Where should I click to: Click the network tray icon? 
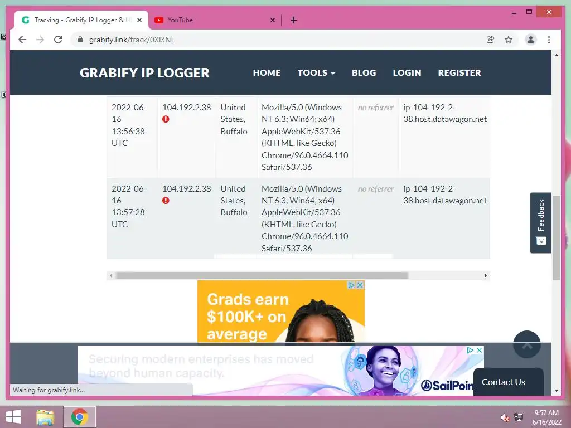[519, 417]
